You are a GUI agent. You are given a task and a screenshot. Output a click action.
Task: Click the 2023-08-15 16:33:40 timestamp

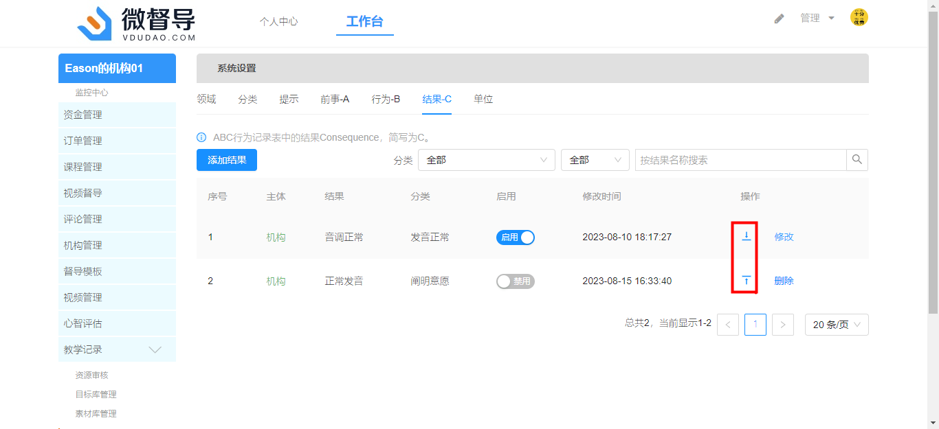627,281
